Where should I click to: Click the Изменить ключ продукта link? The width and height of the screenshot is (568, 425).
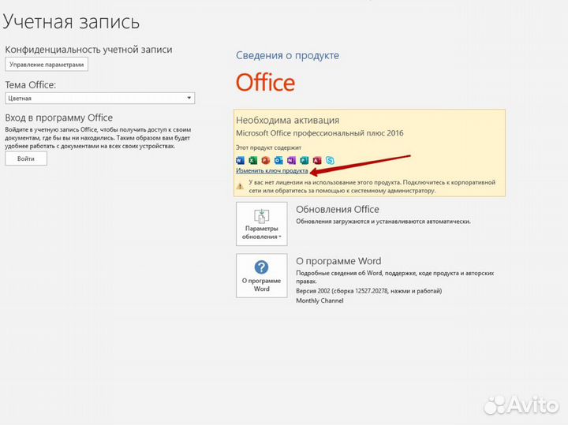pyautogui.click(x=272, y=170)
